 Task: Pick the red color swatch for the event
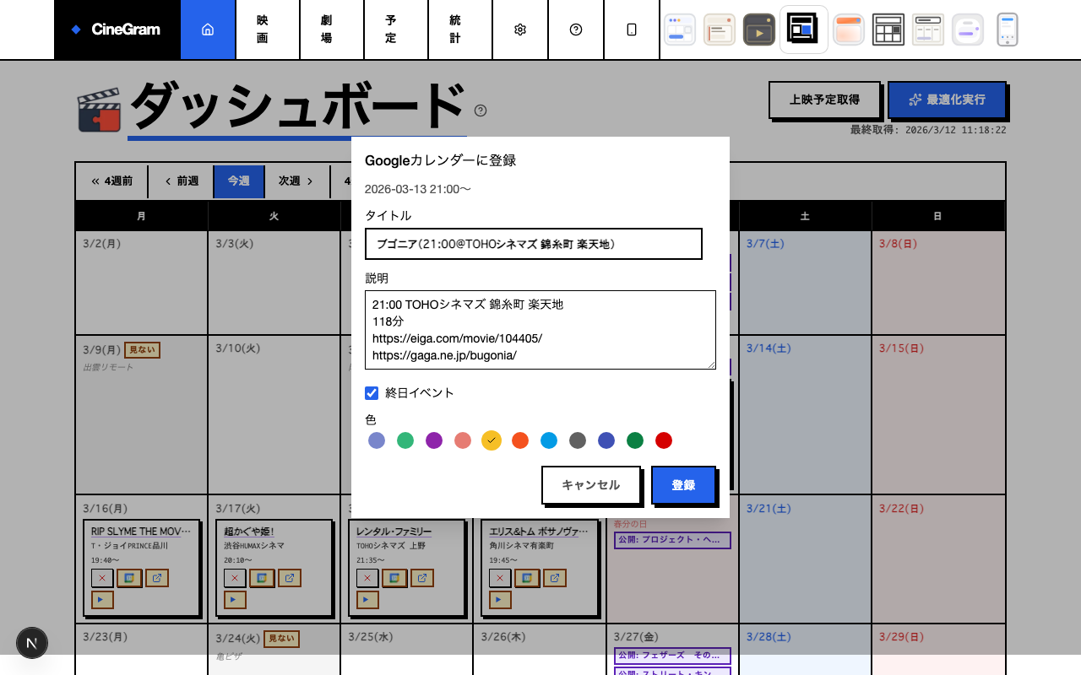664,440
